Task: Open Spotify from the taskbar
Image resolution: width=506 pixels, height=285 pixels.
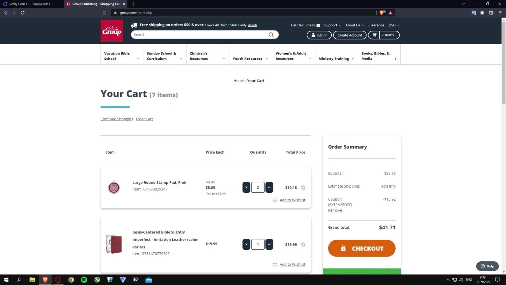Action: pos(84,280)
